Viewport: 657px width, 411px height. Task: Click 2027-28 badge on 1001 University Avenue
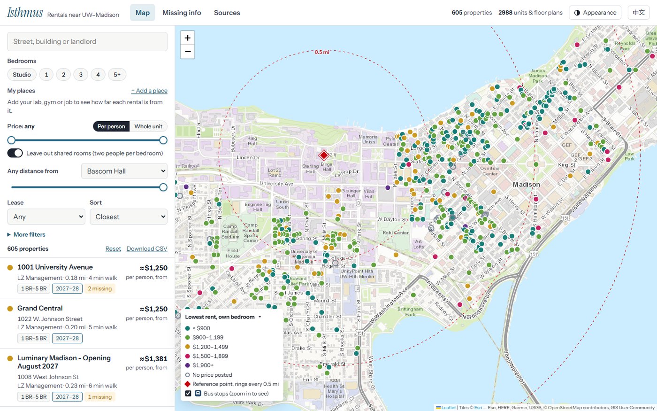pos(67,288)
